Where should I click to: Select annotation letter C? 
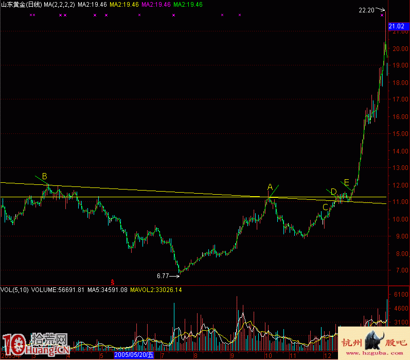(x=325, y=207)
